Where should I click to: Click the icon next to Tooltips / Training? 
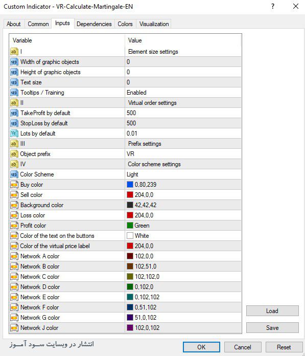14,93
